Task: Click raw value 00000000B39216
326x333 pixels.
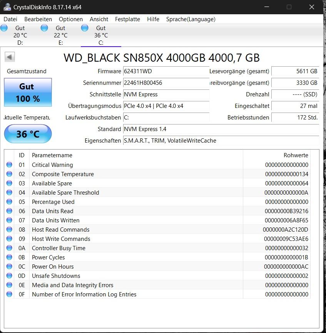Action: 287,211
